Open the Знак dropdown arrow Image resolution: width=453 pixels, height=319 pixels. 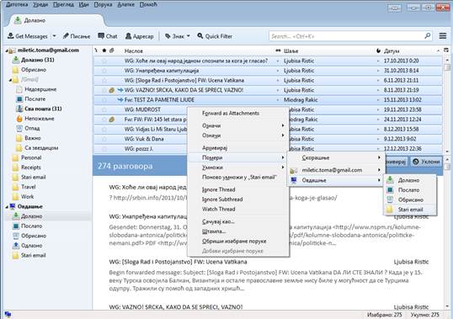point(189,36)
